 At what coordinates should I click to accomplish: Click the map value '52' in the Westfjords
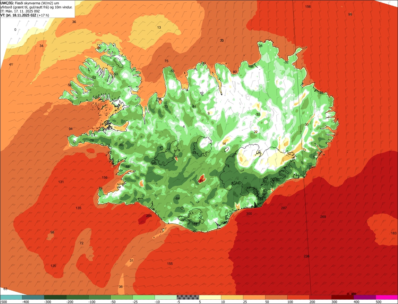94,77
